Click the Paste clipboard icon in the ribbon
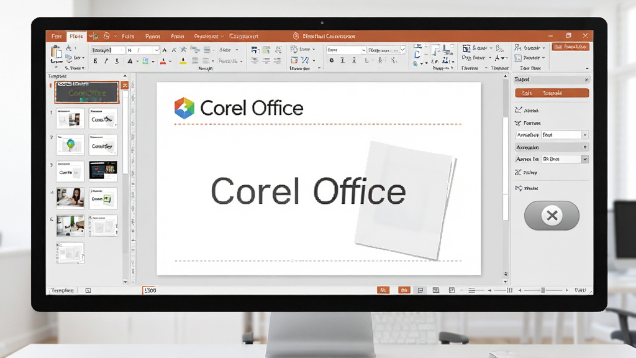This screenshot has height=358, width=636. click(x=56, y=53)
